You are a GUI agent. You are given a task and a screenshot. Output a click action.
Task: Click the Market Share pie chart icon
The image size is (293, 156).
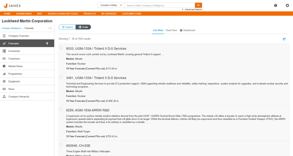(4, 66)
